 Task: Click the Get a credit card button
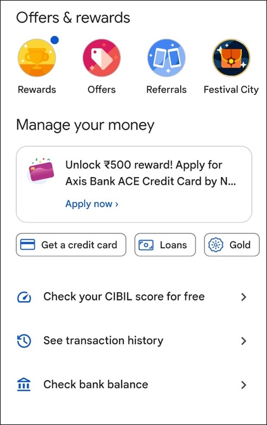tap(71, 245)
